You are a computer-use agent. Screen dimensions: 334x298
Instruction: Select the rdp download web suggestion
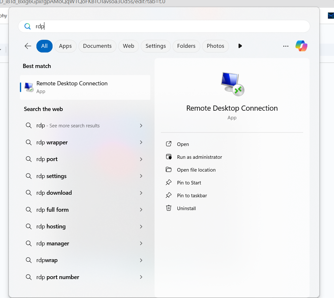point(54,193)
